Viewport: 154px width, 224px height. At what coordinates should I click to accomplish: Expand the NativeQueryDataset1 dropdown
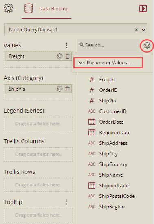pyautogui.click(x=143, y=30)
